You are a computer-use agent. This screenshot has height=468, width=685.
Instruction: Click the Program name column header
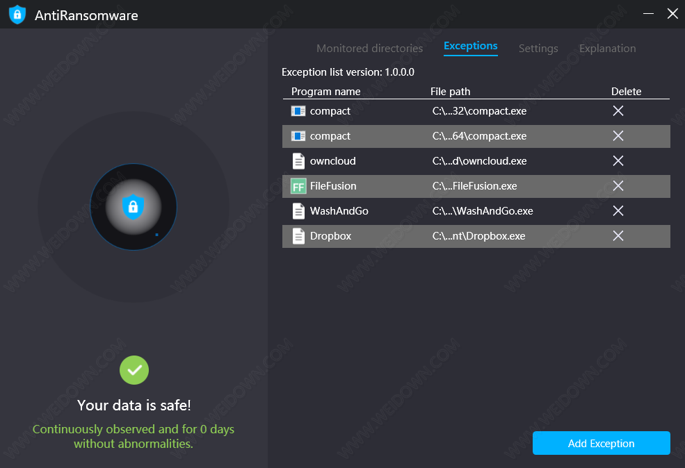326,92
